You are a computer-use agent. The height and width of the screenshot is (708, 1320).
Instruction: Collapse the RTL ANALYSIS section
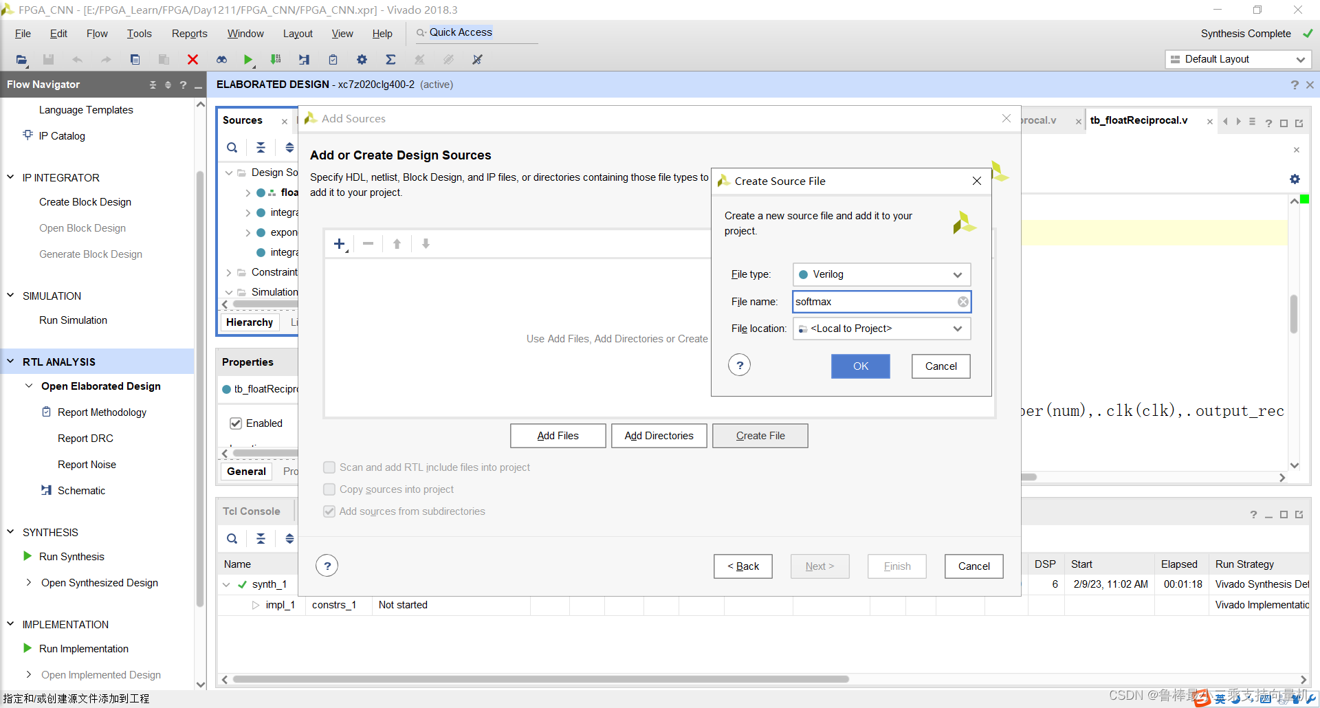pos(10,362)
